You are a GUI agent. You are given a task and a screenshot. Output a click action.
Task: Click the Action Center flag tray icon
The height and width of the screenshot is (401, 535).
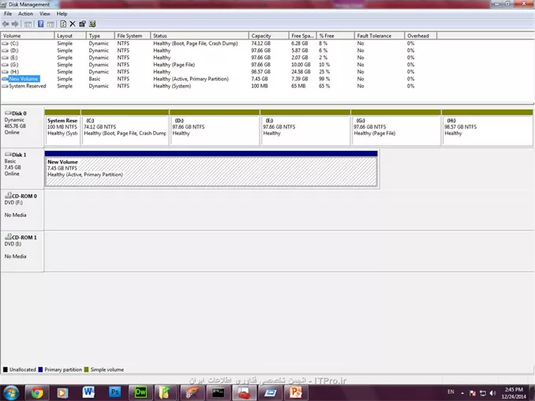472,393
